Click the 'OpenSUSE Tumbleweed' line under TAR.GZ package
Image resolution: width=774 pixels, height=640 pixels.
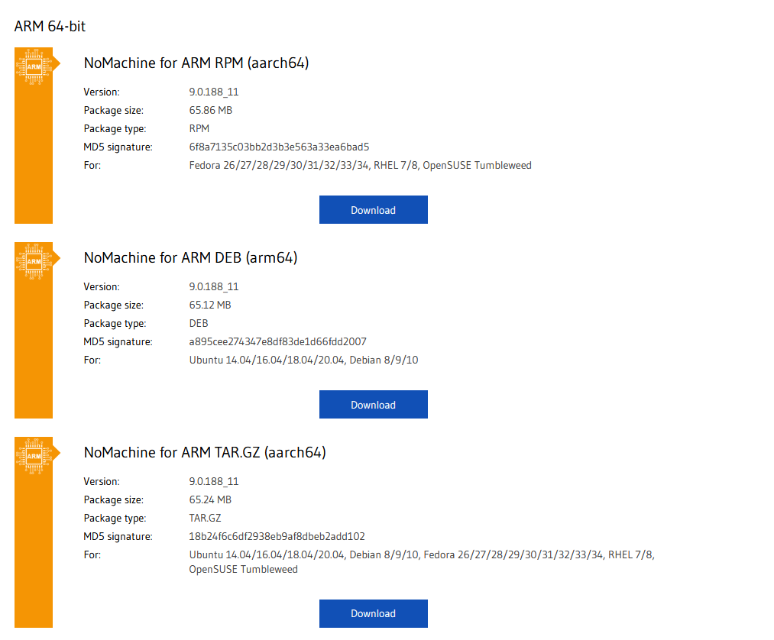(x=244, y=570)
